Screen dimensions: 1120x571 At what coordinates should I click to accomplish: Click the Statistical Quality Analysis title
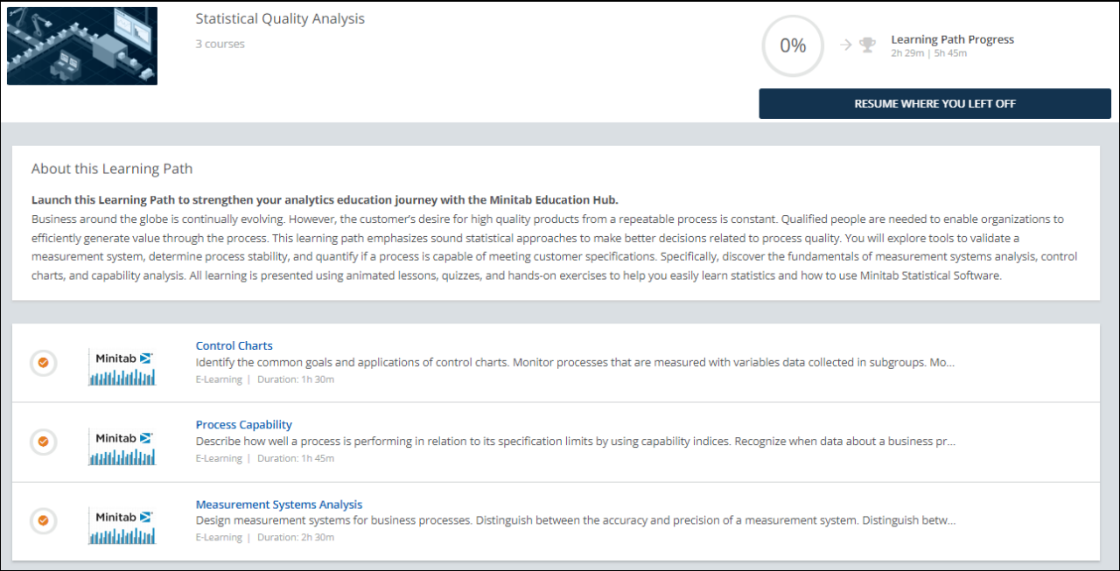click(x=280, y=18)
